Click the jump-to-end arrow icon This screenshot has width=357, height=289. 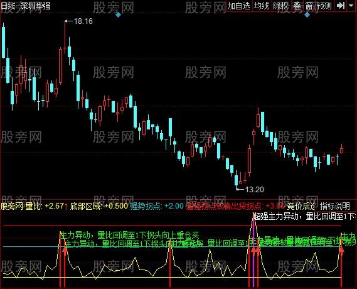point(341,6)
